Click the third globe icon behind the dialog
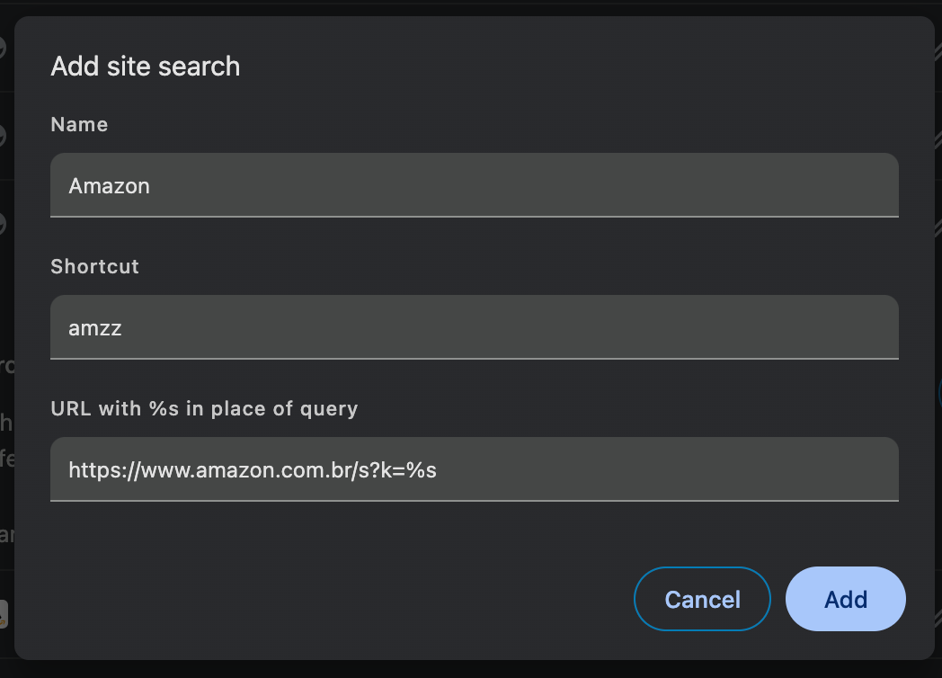This screenshot has height=678, width=942. 3,224
